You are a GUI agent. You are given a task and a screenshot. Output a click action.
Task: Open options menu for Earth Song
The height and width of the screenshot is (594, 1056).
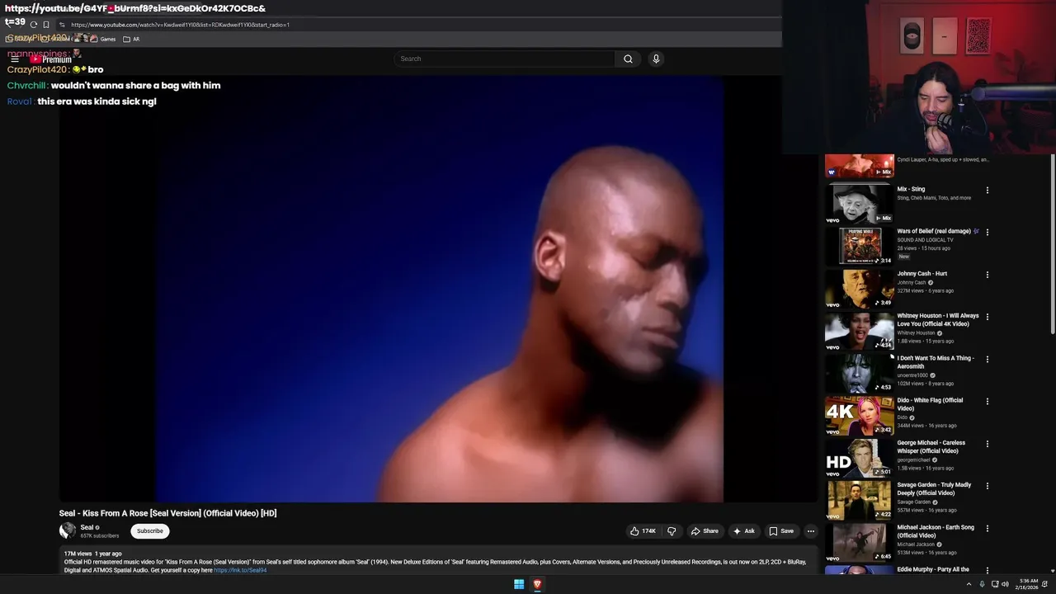coord(987,529)
